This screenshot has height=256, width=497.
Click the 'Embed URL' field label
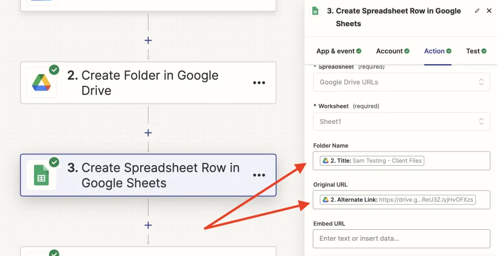tap(329, 223)
